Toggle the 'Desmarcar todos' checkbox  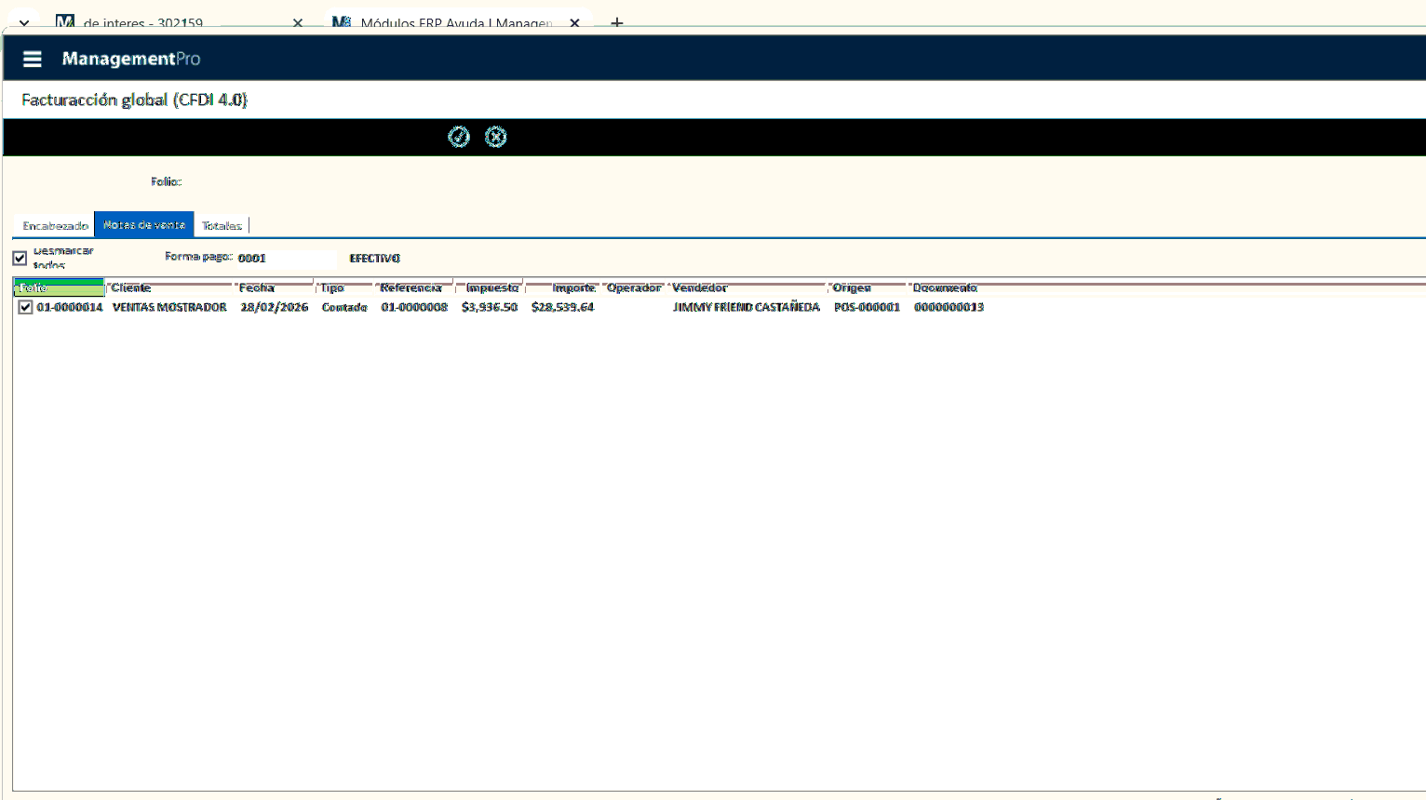20,258
